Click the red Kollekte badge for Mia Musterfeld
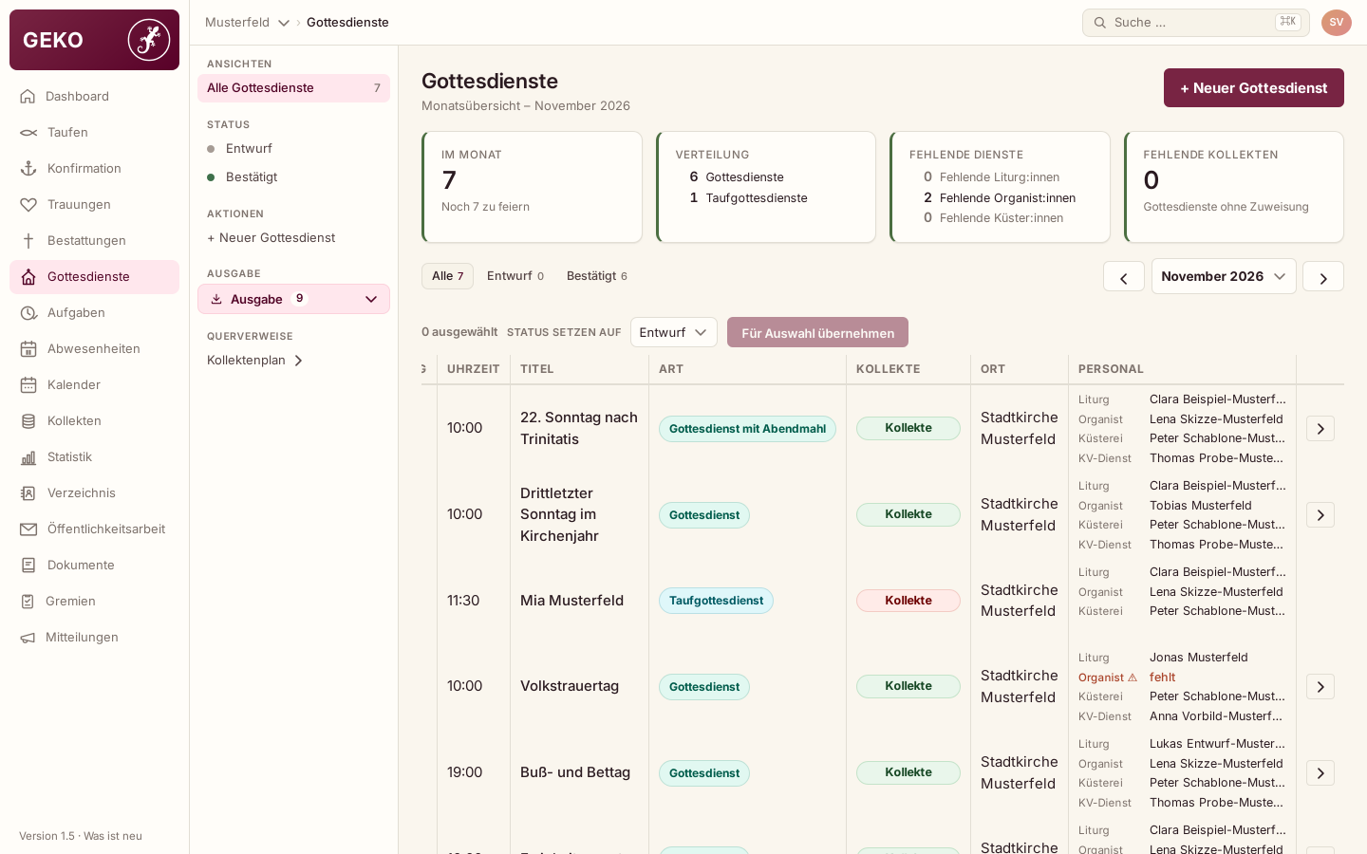Image resolution: width=1367 pixels, height=854 pixels. click(x=908, y=601)
